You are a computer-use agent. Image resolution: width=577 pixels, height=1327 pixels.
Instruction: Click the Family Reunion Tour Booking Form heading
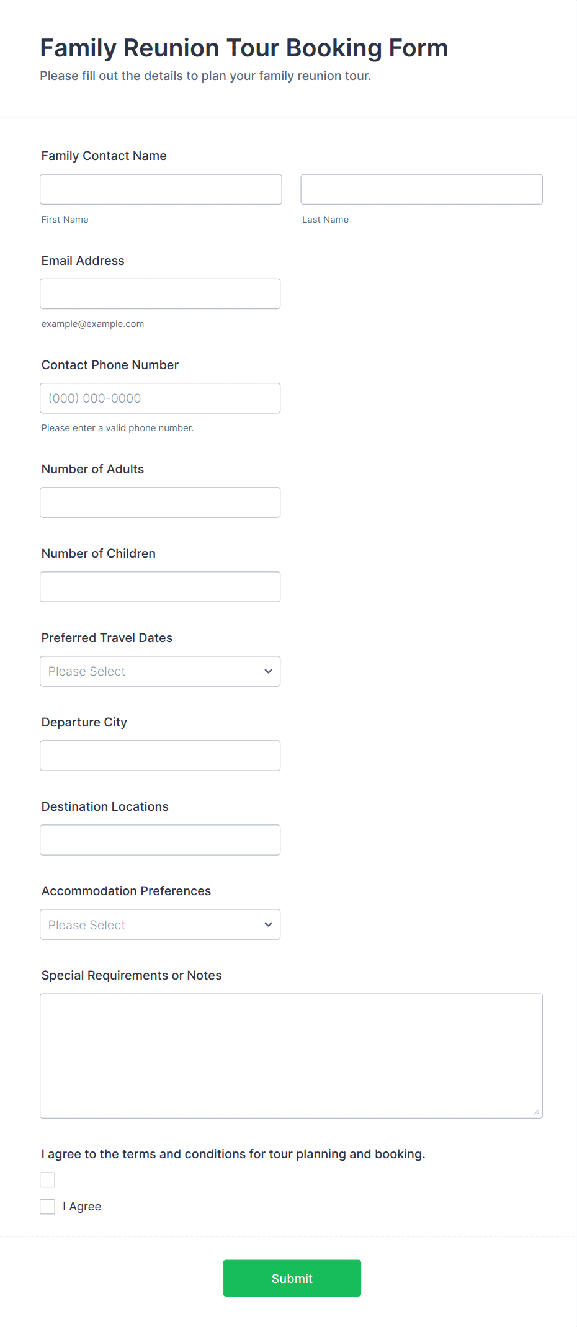point(244,48)
